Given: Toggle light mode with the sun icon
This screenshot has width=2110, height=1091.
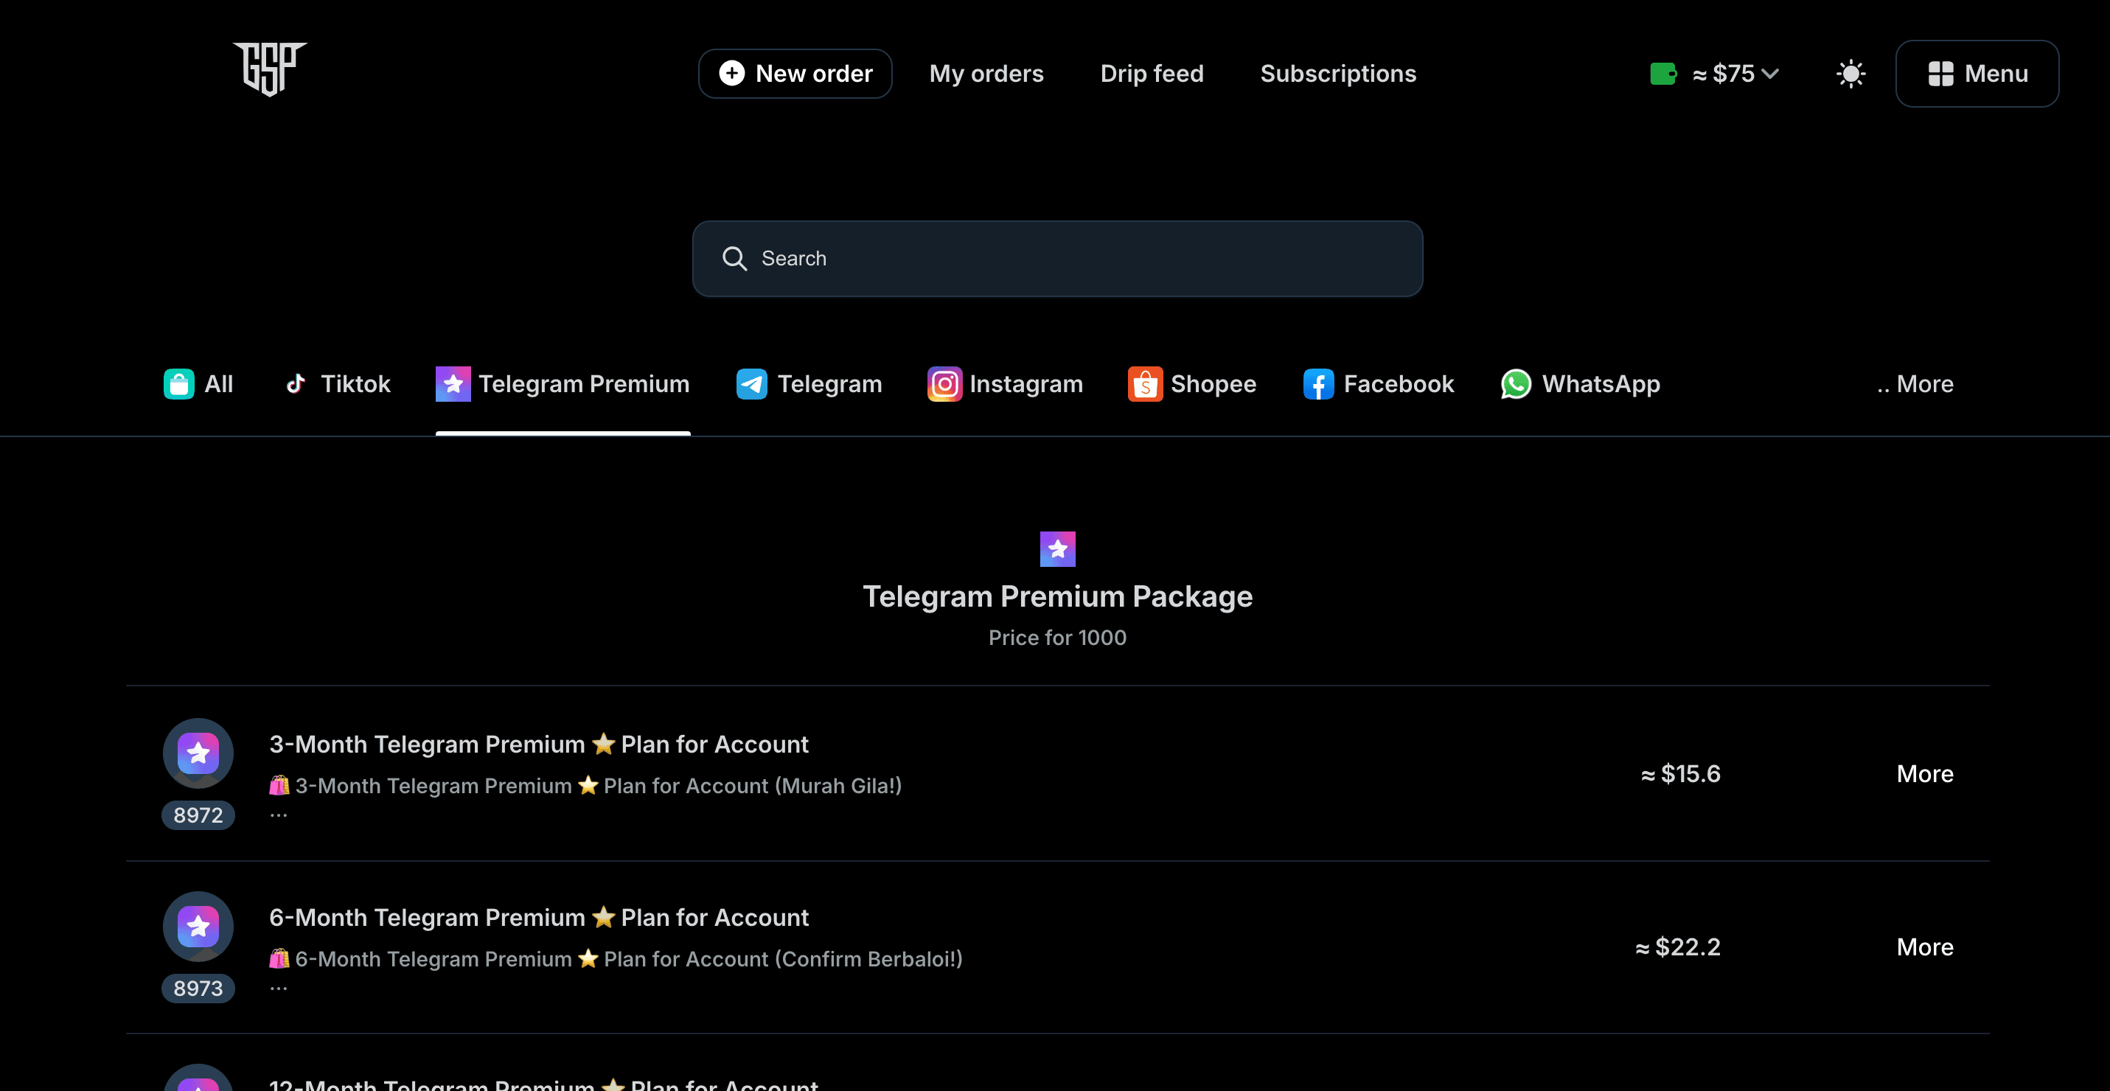Looking at the screenshot, I should point(1851,73).
